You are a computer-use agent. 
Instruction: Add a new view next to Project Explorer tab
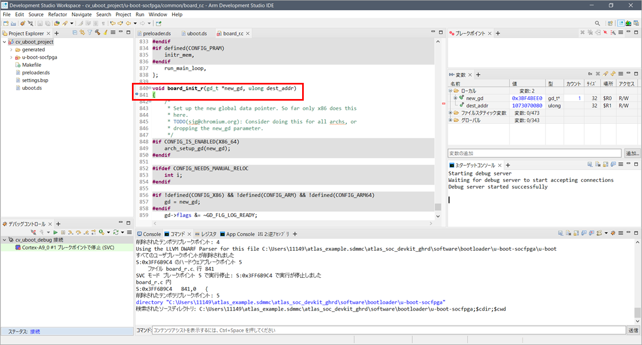(x=57, y=33)
